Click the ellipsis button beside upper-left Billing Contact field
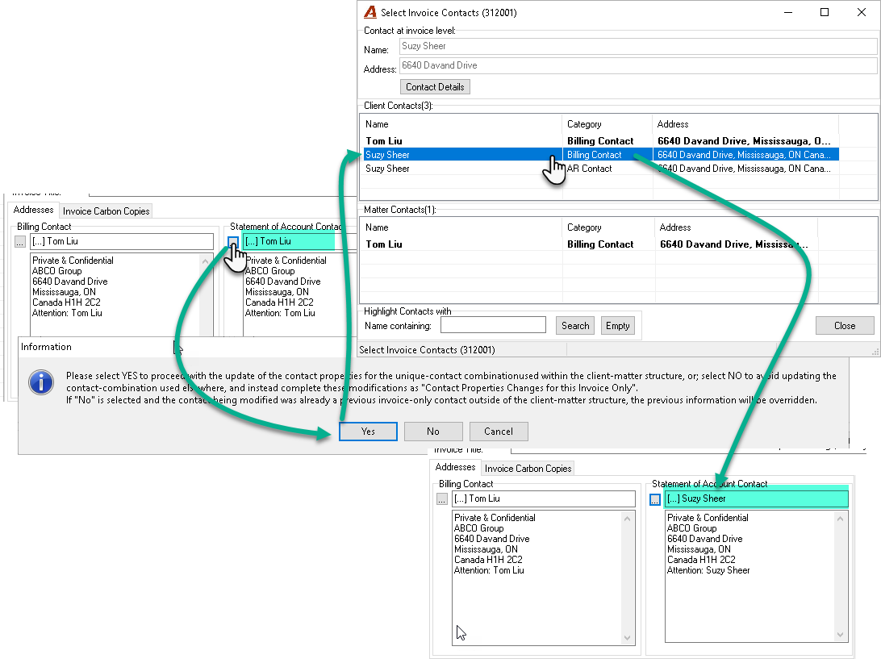This screenshot has width=881, height=659. [x=20, y=241]
